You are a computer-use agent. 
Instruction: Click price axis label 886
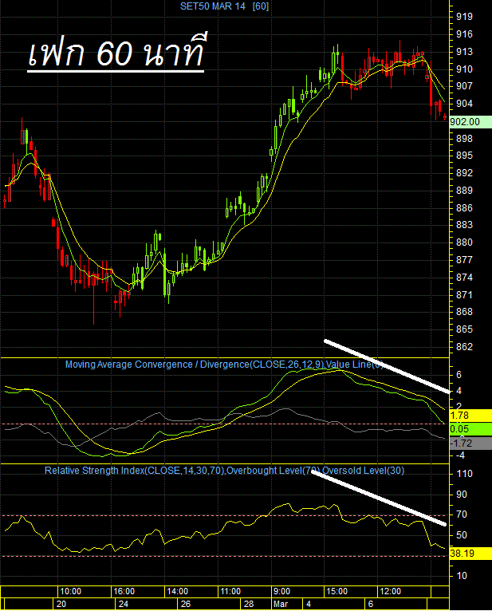coord(464,208)
